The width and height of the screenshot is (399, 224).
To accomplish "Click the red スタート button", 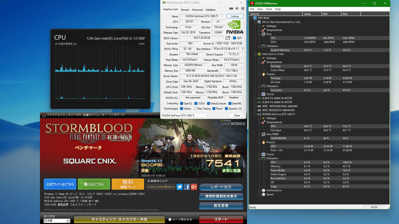I will [221, 219].
